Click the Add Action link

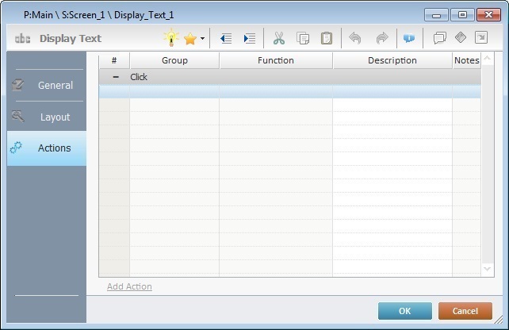(x=129, y=286)
